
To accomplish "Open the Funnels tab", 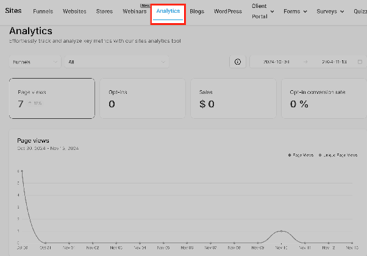I will (x=43, y=11).
